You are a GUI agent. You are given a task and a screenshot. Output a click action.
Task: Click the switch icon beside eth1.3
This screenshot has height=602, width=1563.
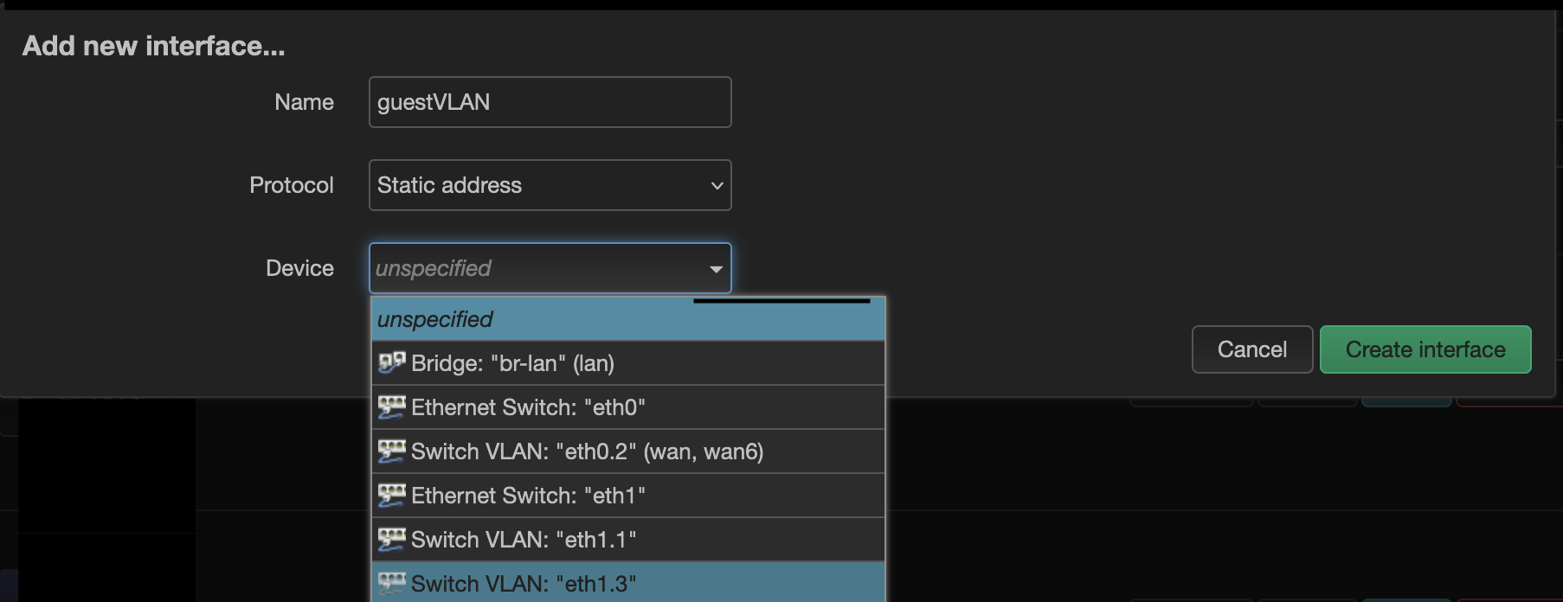click(392, 583)
